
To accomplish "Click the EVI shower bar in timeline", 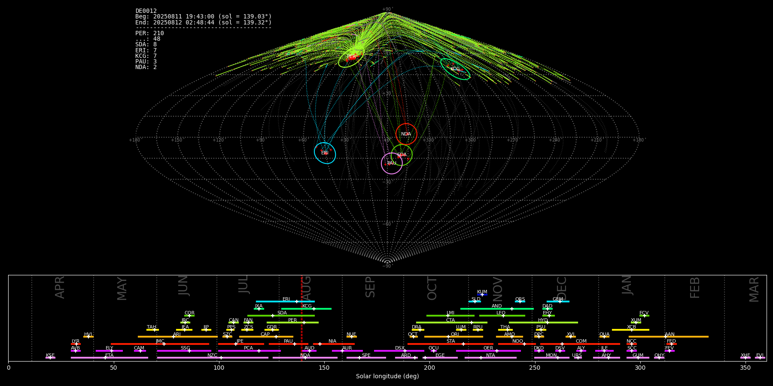I will point(760,358).
